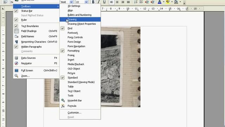Open the Navigator
Image resolution: width=225 pixels, height=127 pixels.
tap(36, 63)
